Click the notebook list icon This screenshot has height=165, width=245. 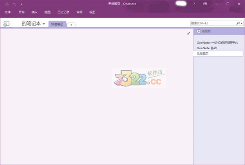point(7,24)
